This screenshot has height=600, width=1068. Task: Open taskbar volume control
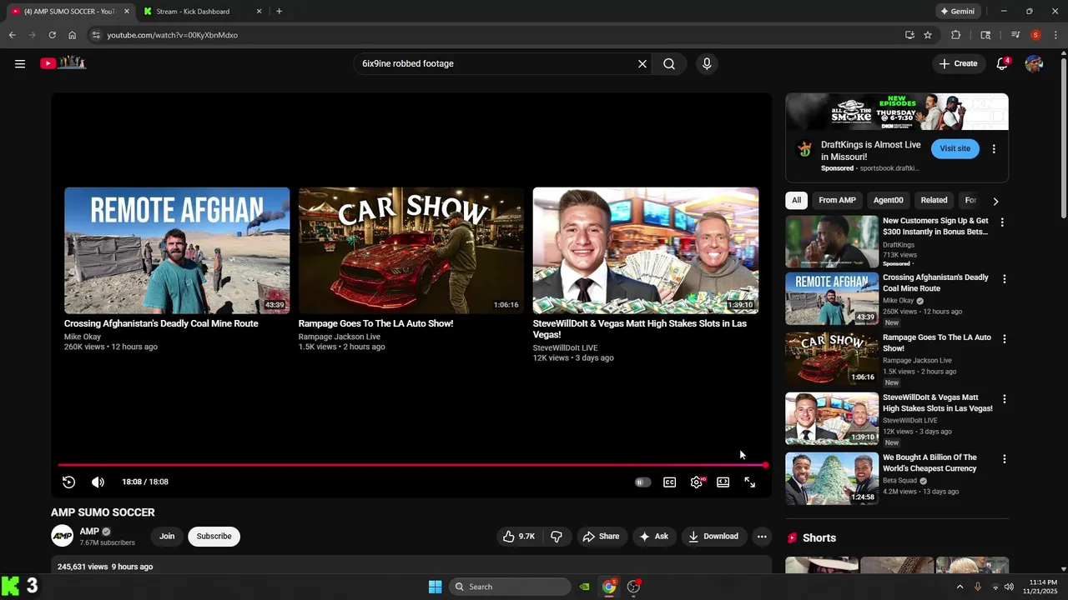coord(1009,587)
